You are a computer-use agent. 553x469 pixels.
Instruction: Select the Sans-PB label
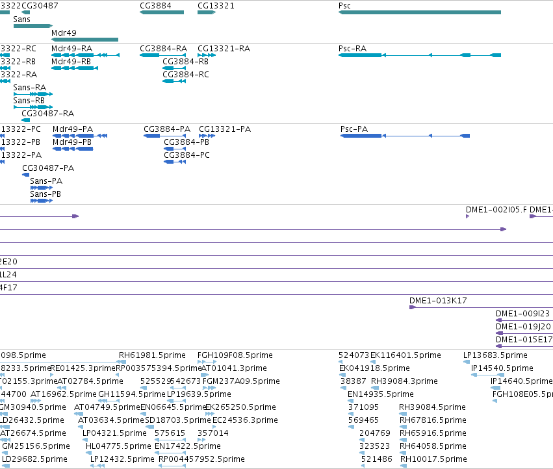[45, 194]
